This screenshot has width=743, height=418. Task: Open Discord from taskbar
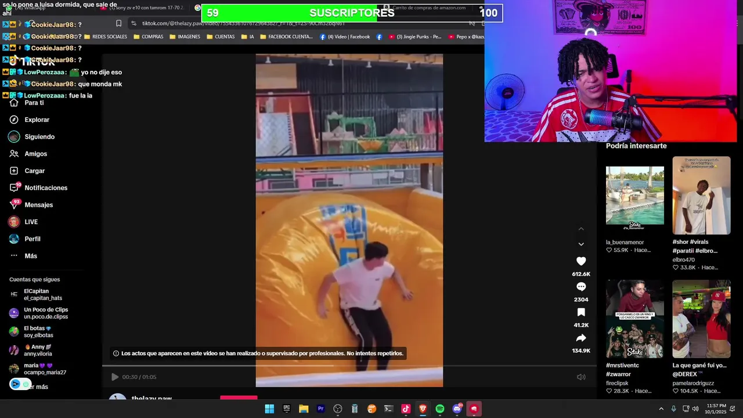(x=457, y=409)
